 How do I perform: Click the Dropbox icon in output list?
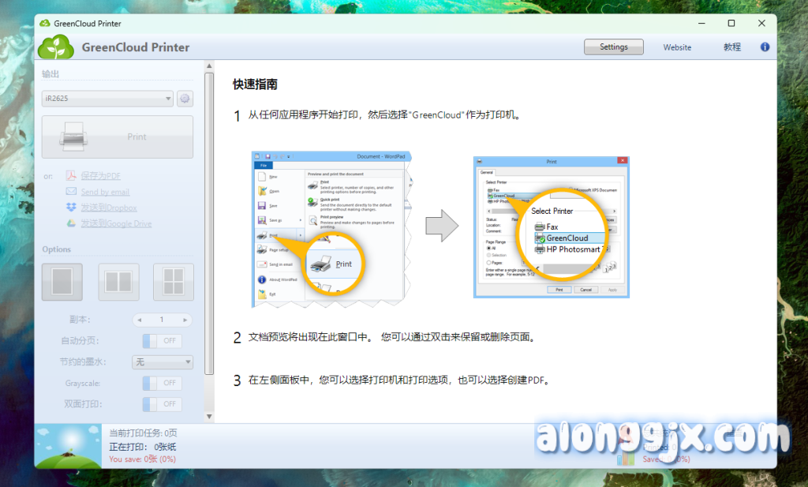pyautogui.click(x=70, y=208)
